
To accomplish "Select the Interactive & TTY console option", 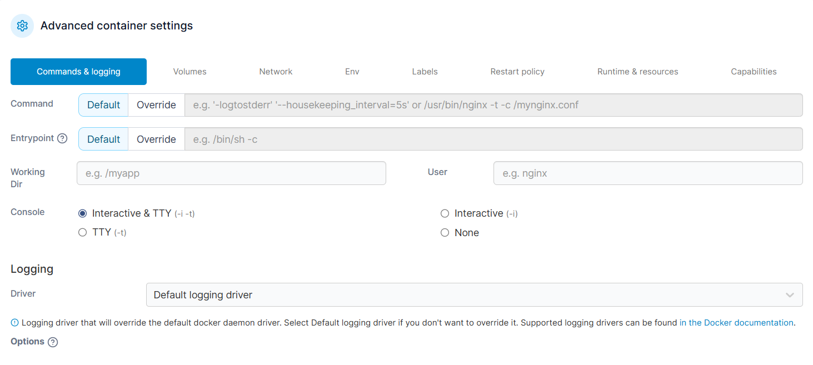I will click(x=83, y=213).
